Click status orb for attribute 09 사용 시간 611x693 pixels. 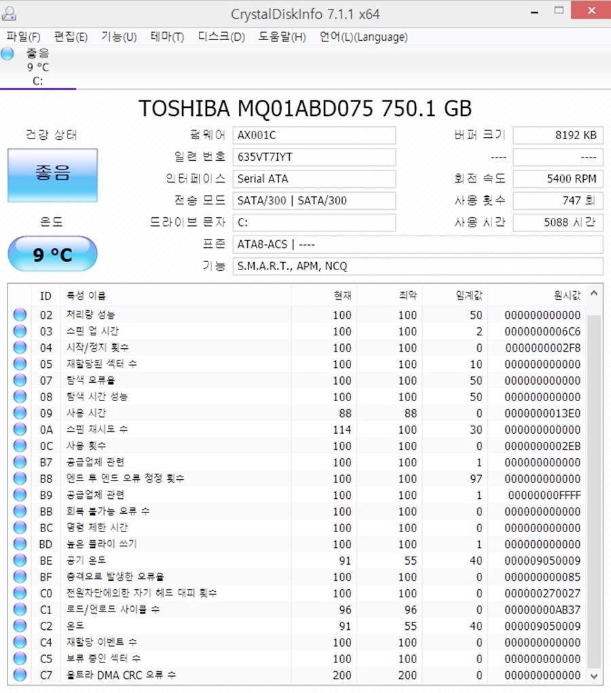(20, 413)
